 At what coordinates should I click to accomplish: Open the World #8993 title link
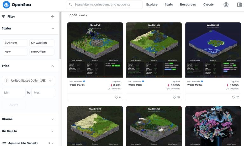pos(195,85)
